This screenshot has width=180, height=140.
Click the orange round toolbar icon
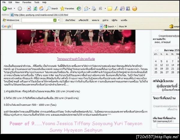pyautogui.click(x=134, y=8)
